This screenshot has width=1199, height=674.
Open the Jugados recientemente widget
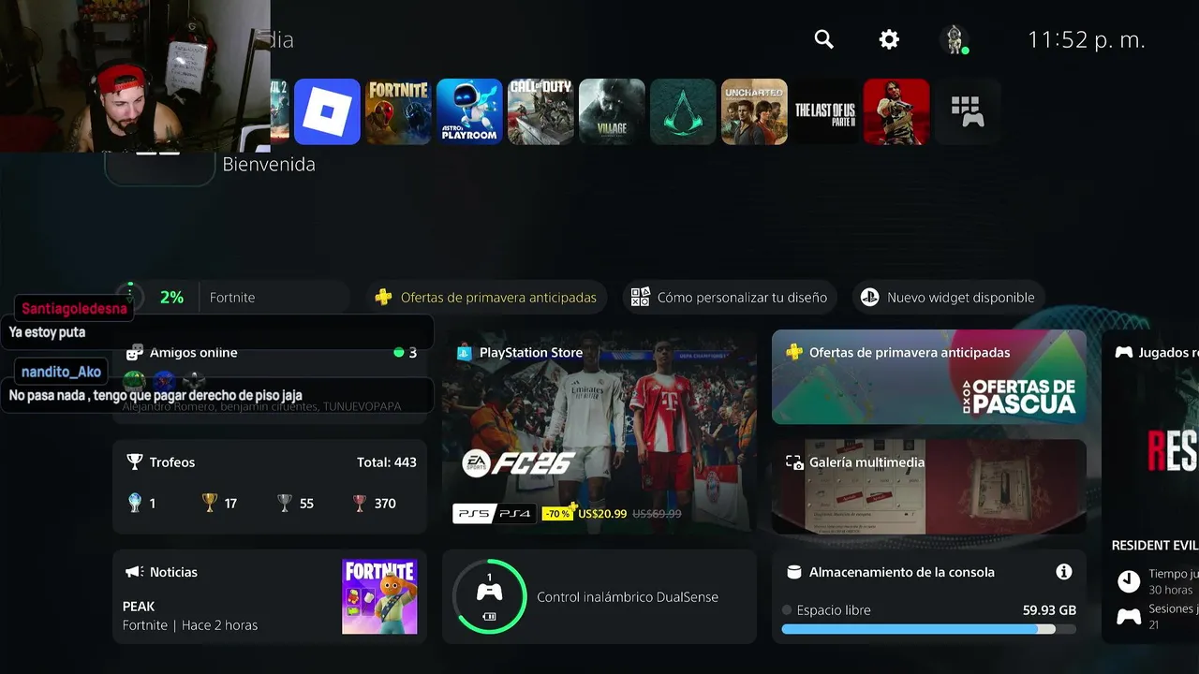pyautogui.click(x=1150, y=487)
